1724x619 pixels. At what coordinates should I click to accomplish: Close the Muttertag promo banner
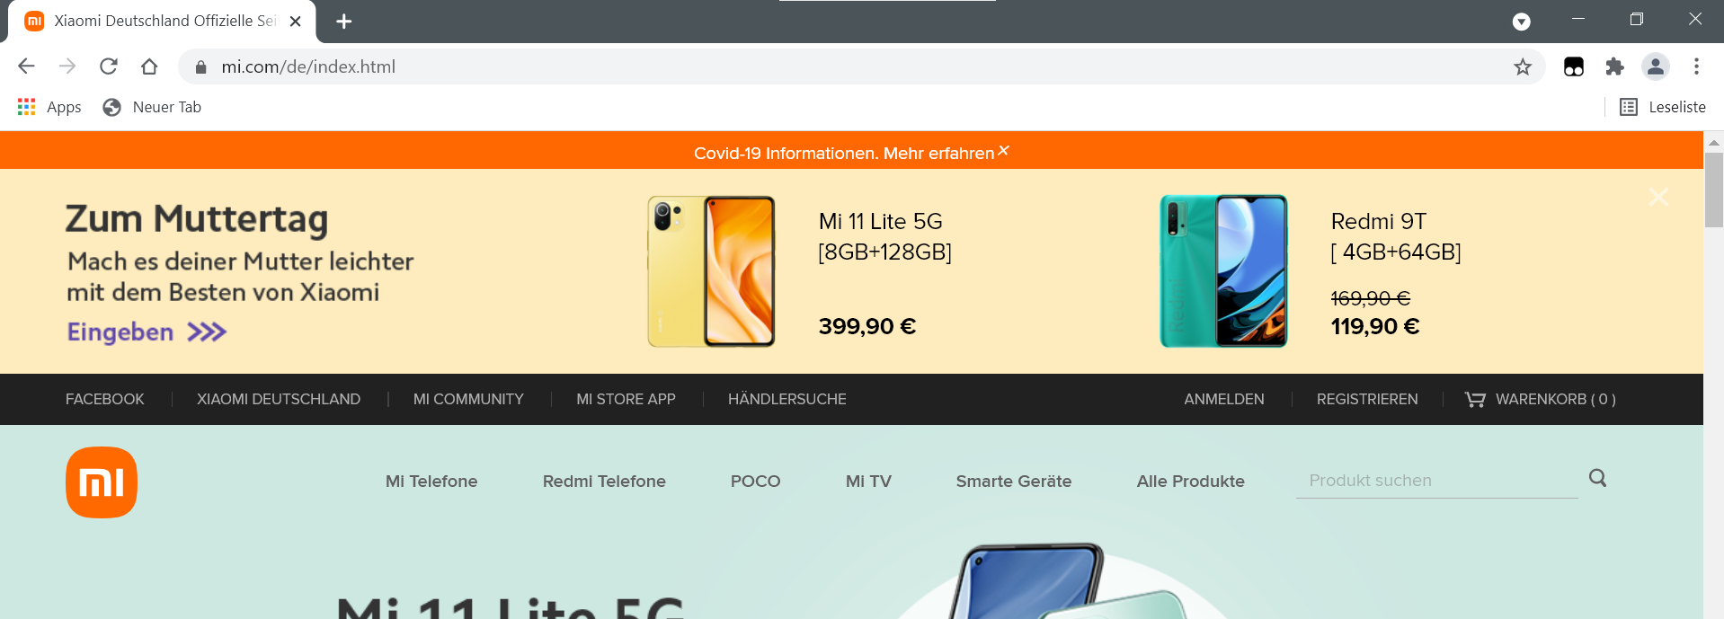[x=1658, y=197]
